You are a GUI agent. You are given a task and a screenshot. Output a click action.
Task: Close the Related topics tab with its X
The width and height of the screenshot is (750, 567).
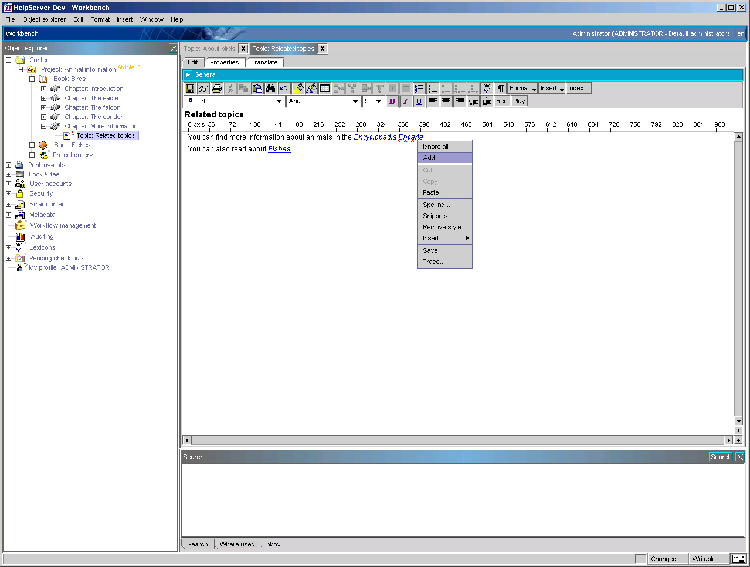(323, 49)
